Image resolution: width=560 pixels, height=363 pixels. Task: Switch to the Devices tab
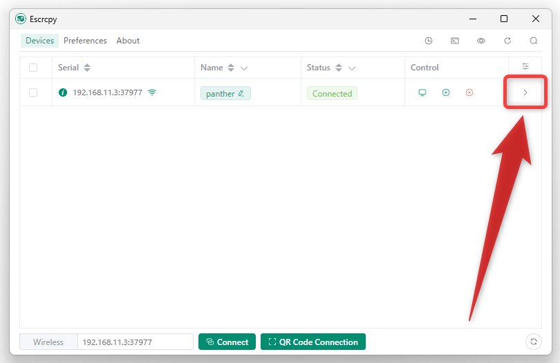tap(39, 41)
